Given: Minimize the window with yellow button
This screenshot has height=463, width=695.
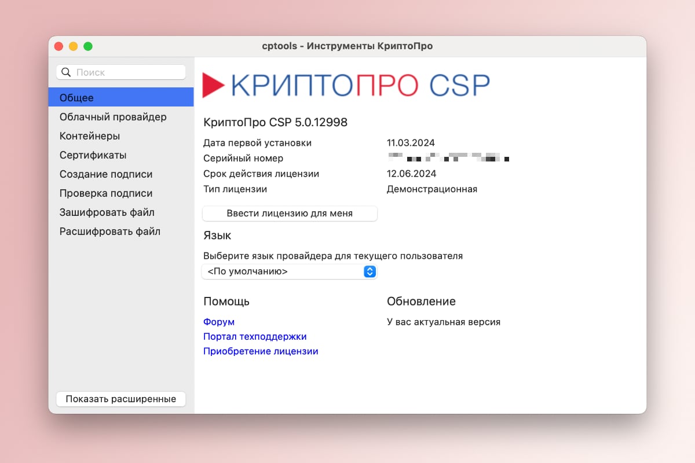Looking at the screenshot, I should click(x=73, y=46).
